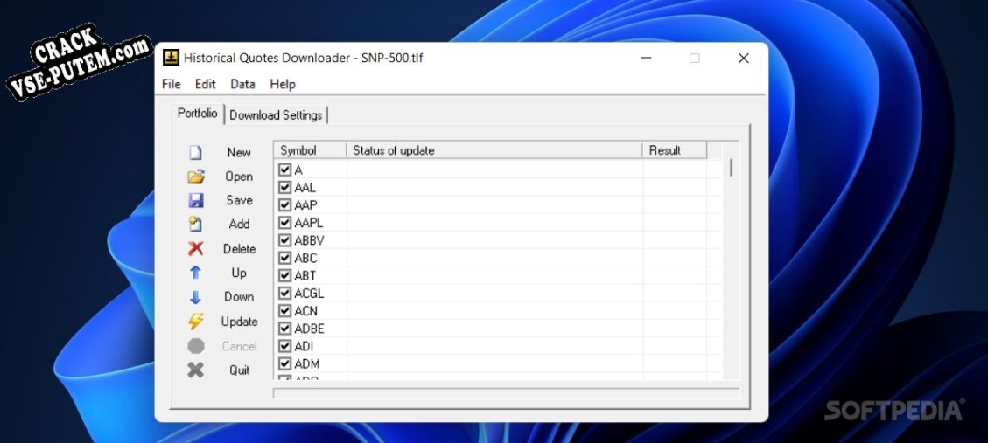Open the Help menu
The image size is (988, 443).
[283, 84]
